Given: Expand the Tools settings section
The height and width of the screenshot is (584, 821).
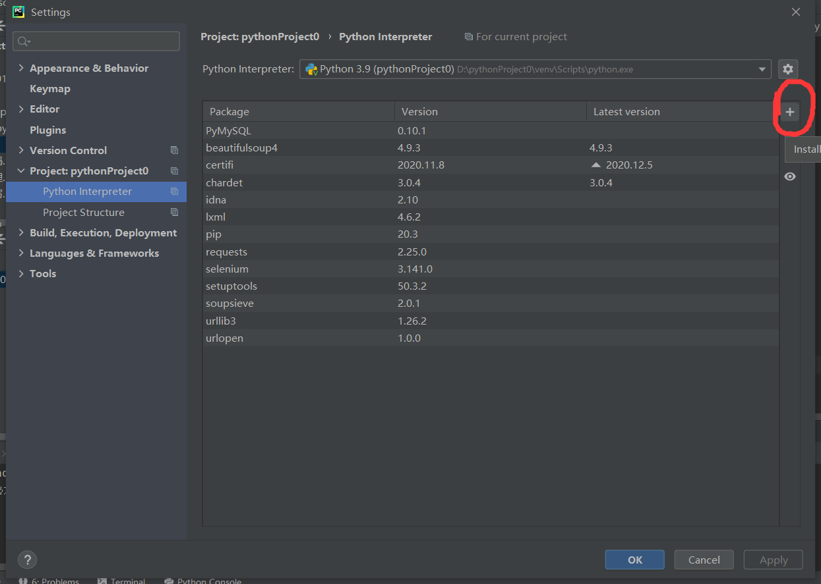Looking at the screenshot, I should click(x=21, y=273).
